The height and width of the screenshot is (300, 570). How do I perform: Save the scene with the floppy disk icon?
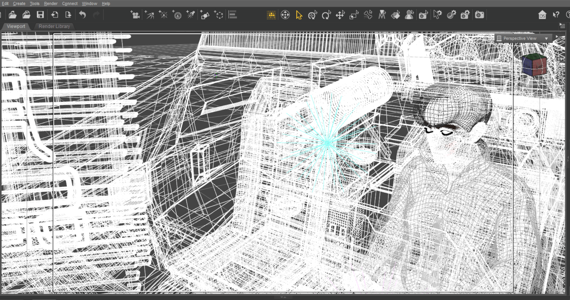pos(40,15)
